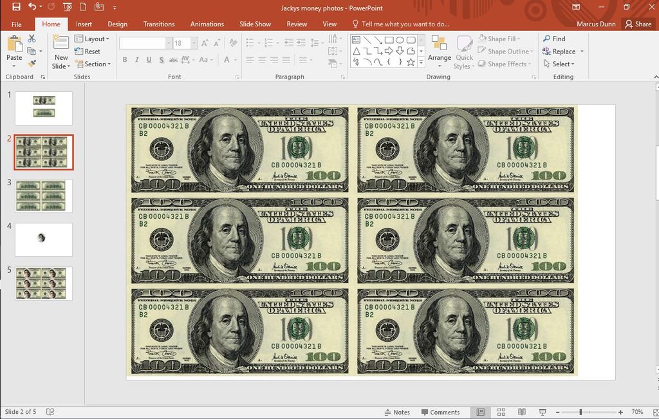Toggle Justify paragraph alignment
659x419 pixels.
pyautogui.click(x=286, y=60)
